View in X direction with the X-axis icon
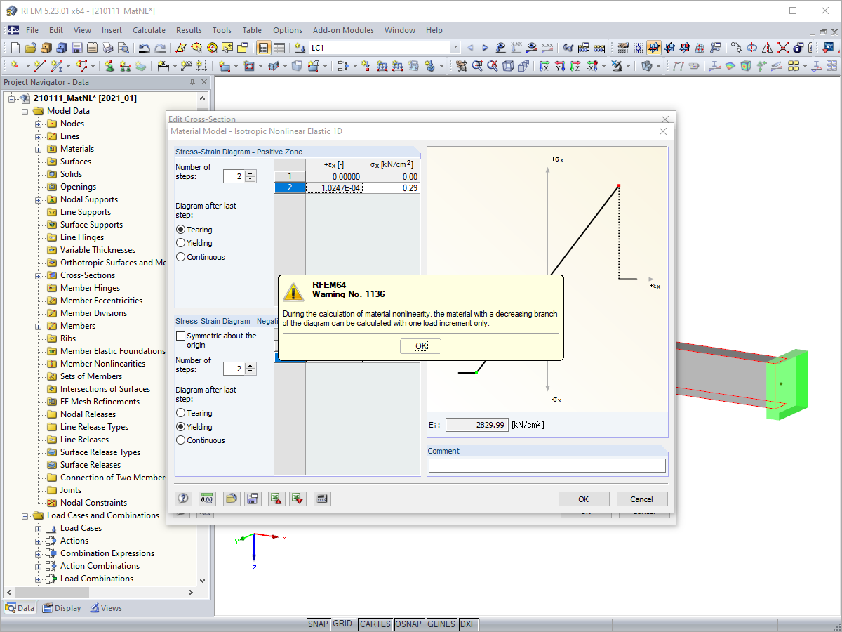This screenshot has height=632, width=842. [x=544, y=66]
